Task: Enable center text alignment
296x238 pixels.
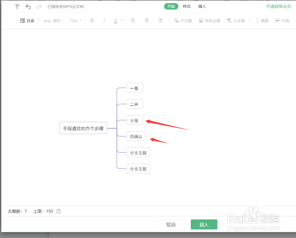Action: (x=147, y=20)
